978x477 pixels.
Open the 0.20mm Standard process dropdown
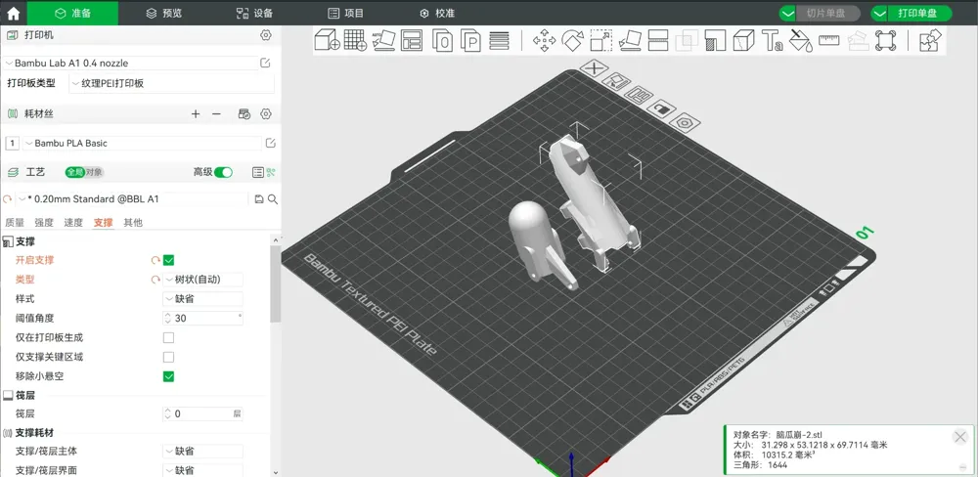pos(133,198)
